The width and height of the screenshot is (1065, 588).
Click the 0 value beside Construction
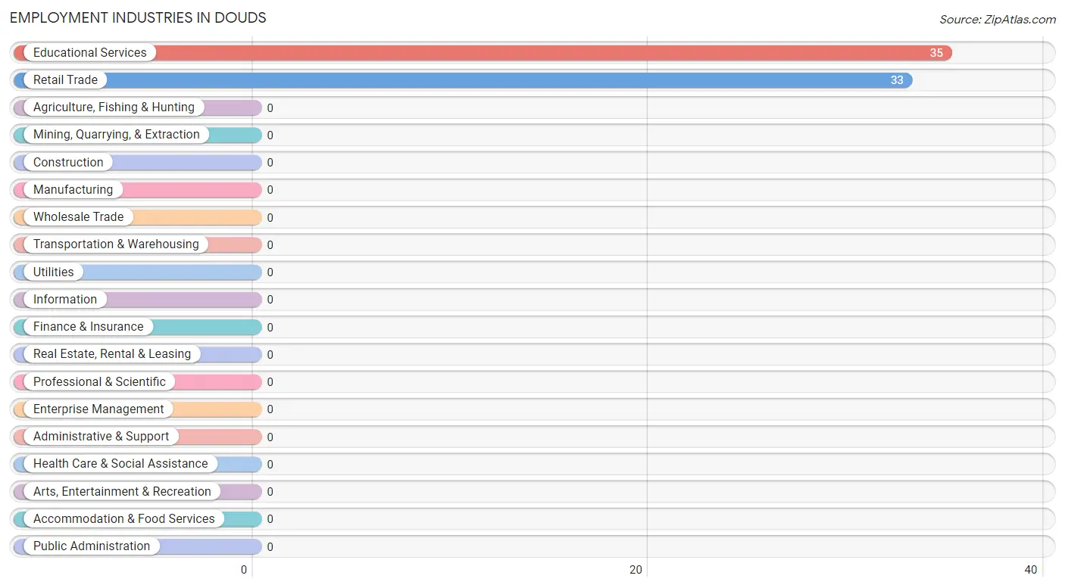[x=270, y=163]
